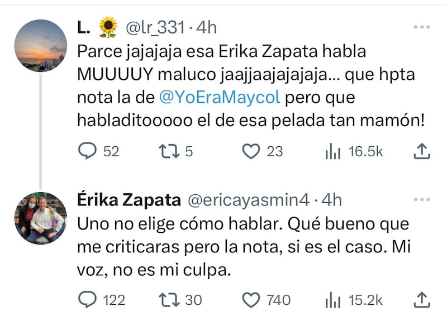Image resolution: width=447 pixels, height=326 pixels.
Task: Share Érika Zapata's reply tweet
Action: pos(422,300)
